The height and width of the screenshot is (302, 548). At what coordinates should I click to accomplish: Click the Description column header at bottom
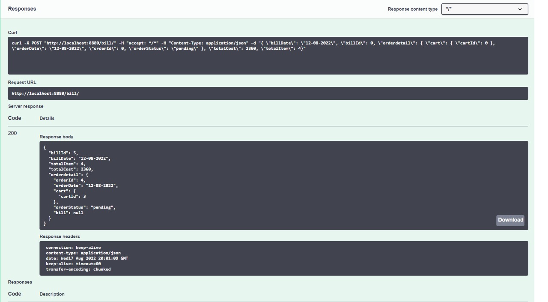coord(52,294)
